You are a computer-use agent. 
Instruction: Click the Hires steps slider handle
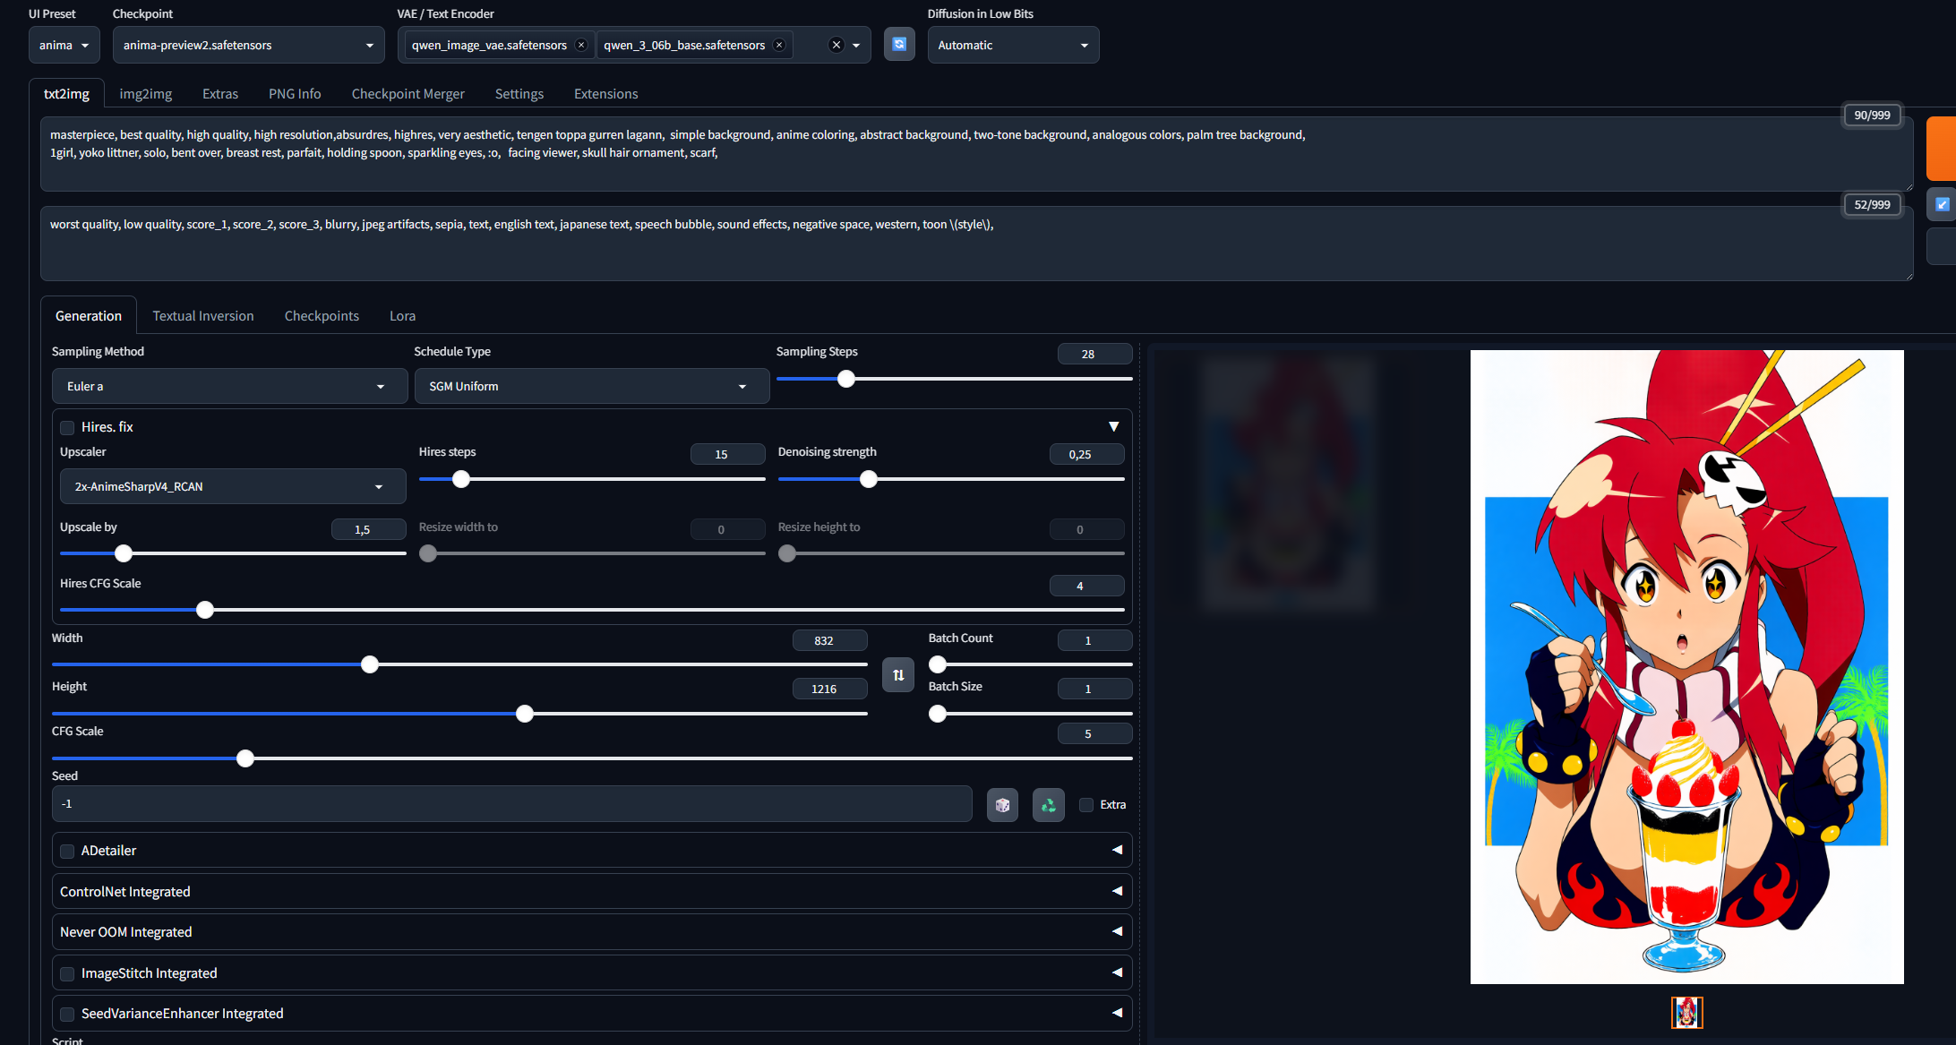pyautogui.click(x=460, y=479)
